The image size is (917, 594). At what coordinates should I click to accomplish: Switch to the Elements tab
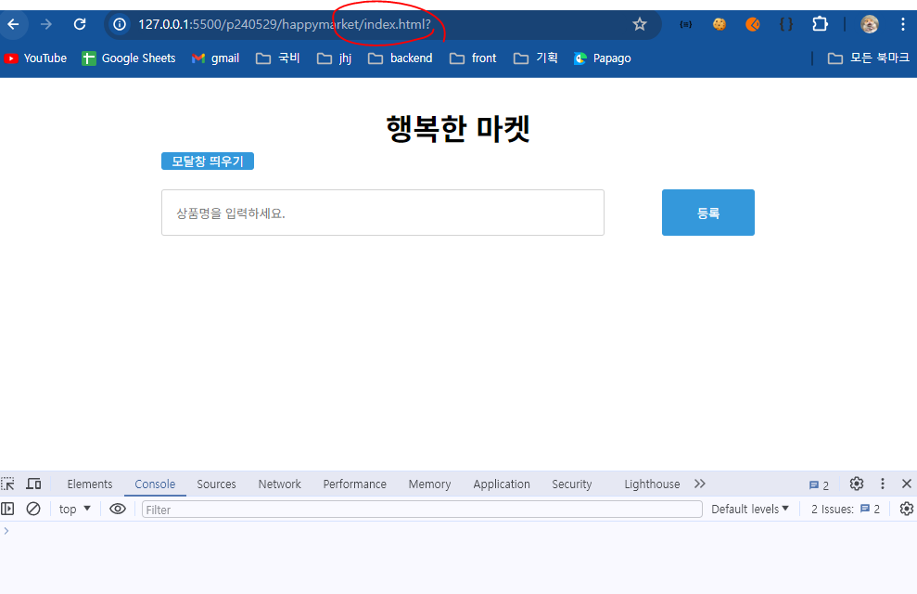point(90,484)
